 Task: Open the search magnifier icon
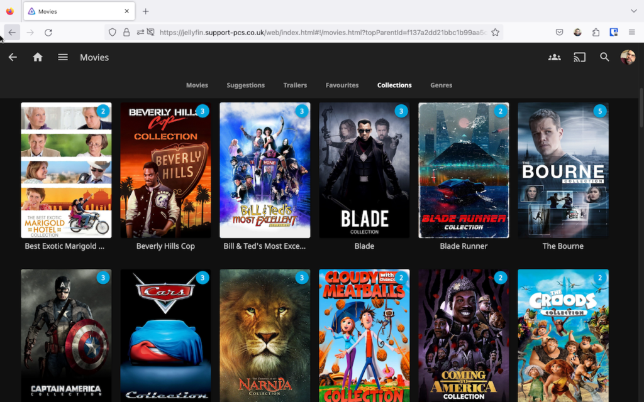coord(604,57)
